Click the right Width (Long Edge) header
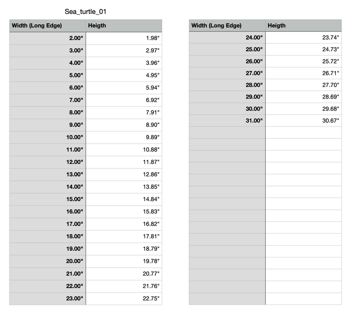This screenshot has height=329, width=360. click(227, 25)
